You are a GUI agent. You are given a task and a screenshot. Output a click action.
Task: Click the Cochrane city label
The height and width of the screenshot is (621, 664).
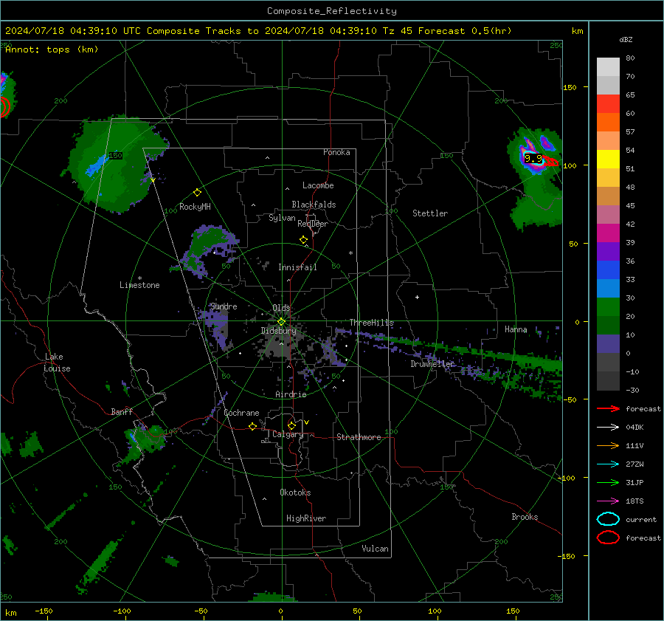(241, 413)
